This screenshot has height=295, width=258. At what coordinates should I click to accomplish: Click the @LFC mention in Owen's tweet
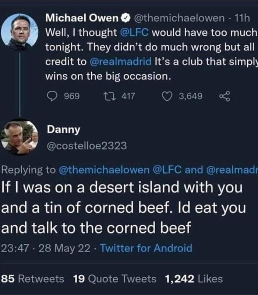(x=134, y=32)
